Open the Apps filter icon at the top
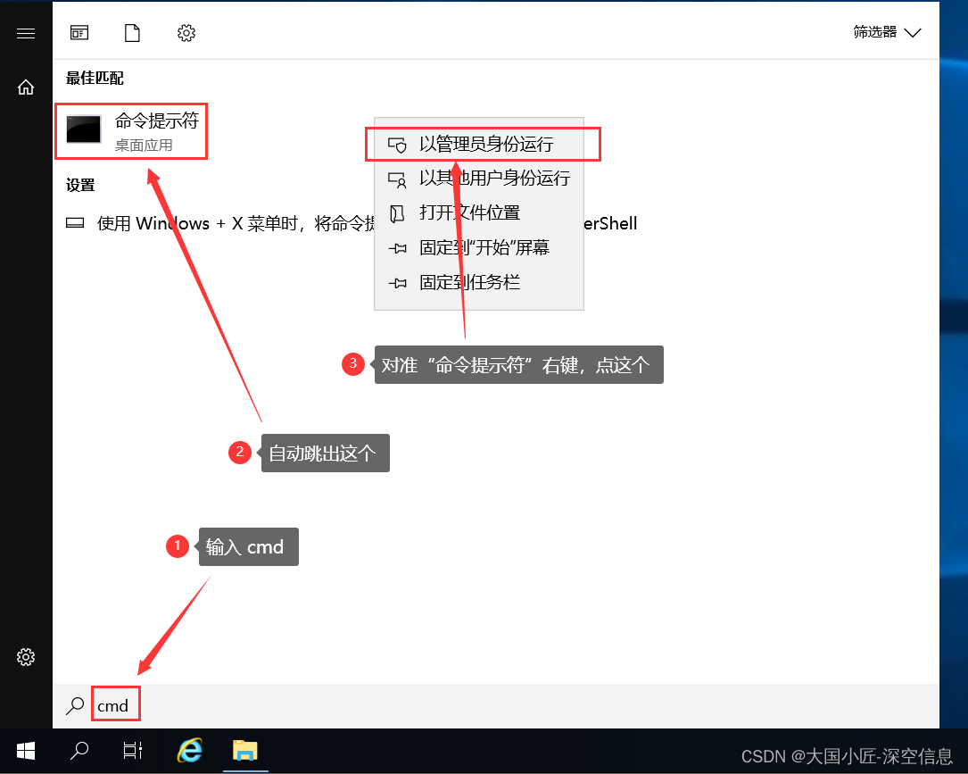The height and width of the screenshot is (774, 968). 79,32
